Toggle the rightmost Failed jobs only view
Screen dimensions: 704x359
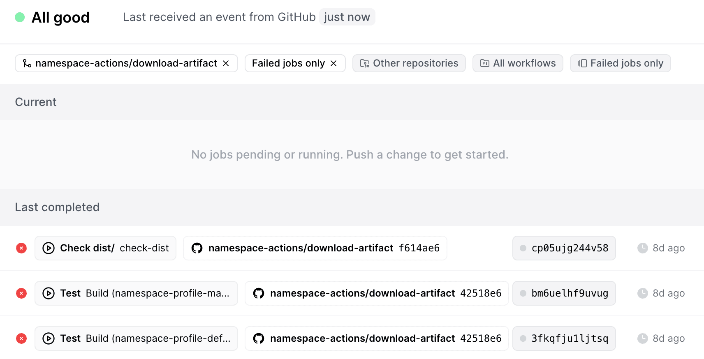coord(620,63)
